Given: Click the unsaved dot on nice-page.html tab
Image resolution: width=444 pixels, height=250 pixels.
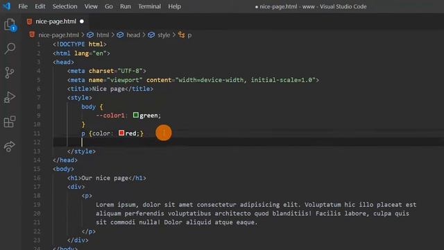Looking at the screenshot, I should 82,22.
